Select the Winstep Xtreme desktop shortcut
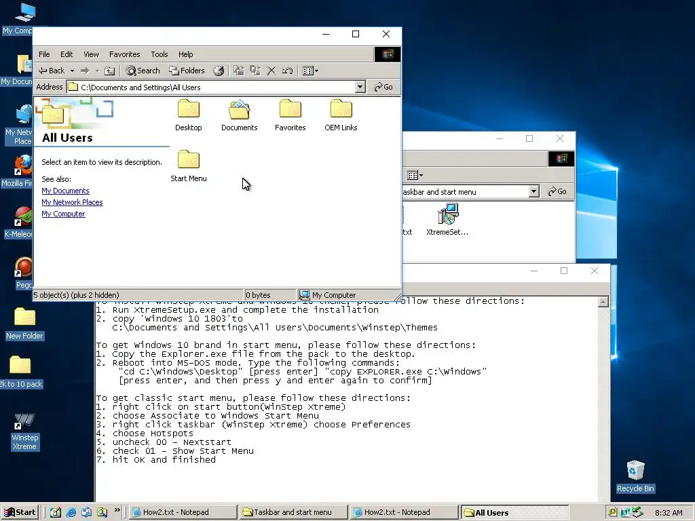Image resolution: width=695 pixels, height=521 pixels. pos(25,431)
